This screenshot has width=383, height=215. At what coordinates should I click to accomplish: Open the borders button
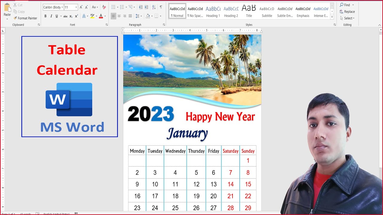point(156,16)
